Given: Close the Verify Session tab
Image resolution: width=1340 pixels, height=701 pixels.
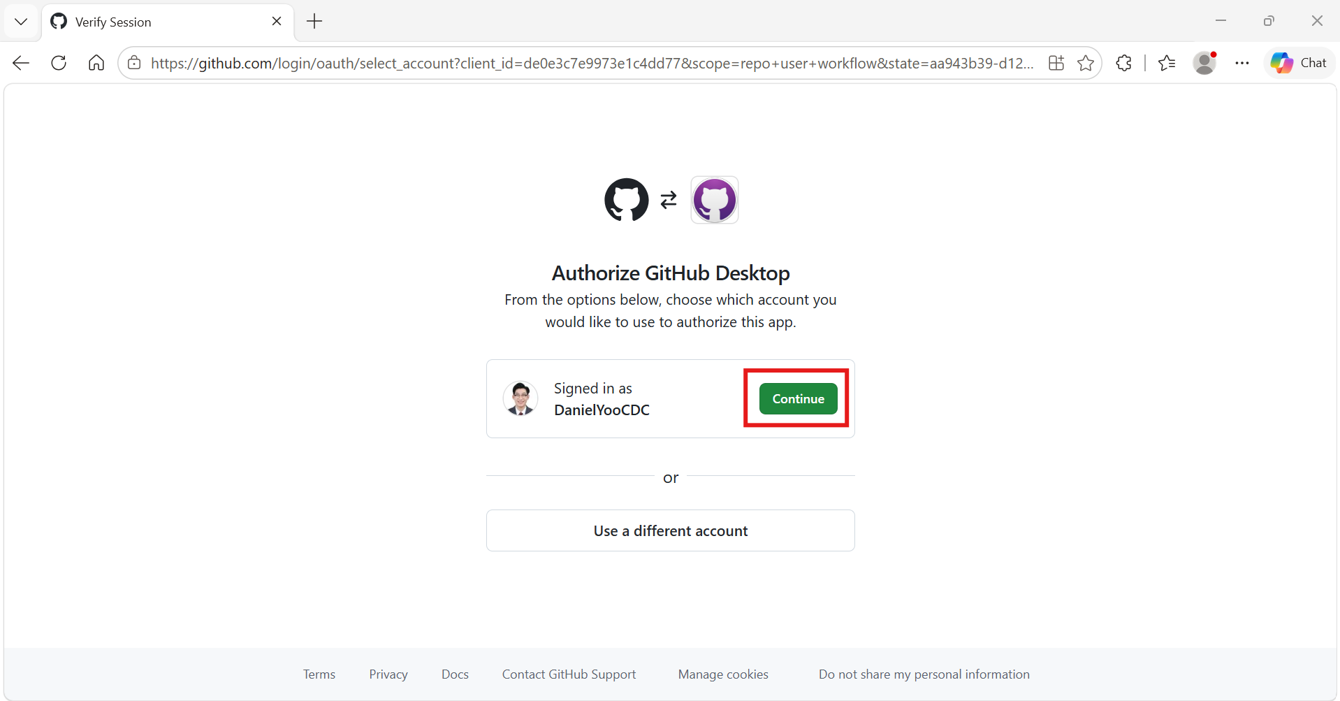Looking at the screenshot, I should coord(277,22).
